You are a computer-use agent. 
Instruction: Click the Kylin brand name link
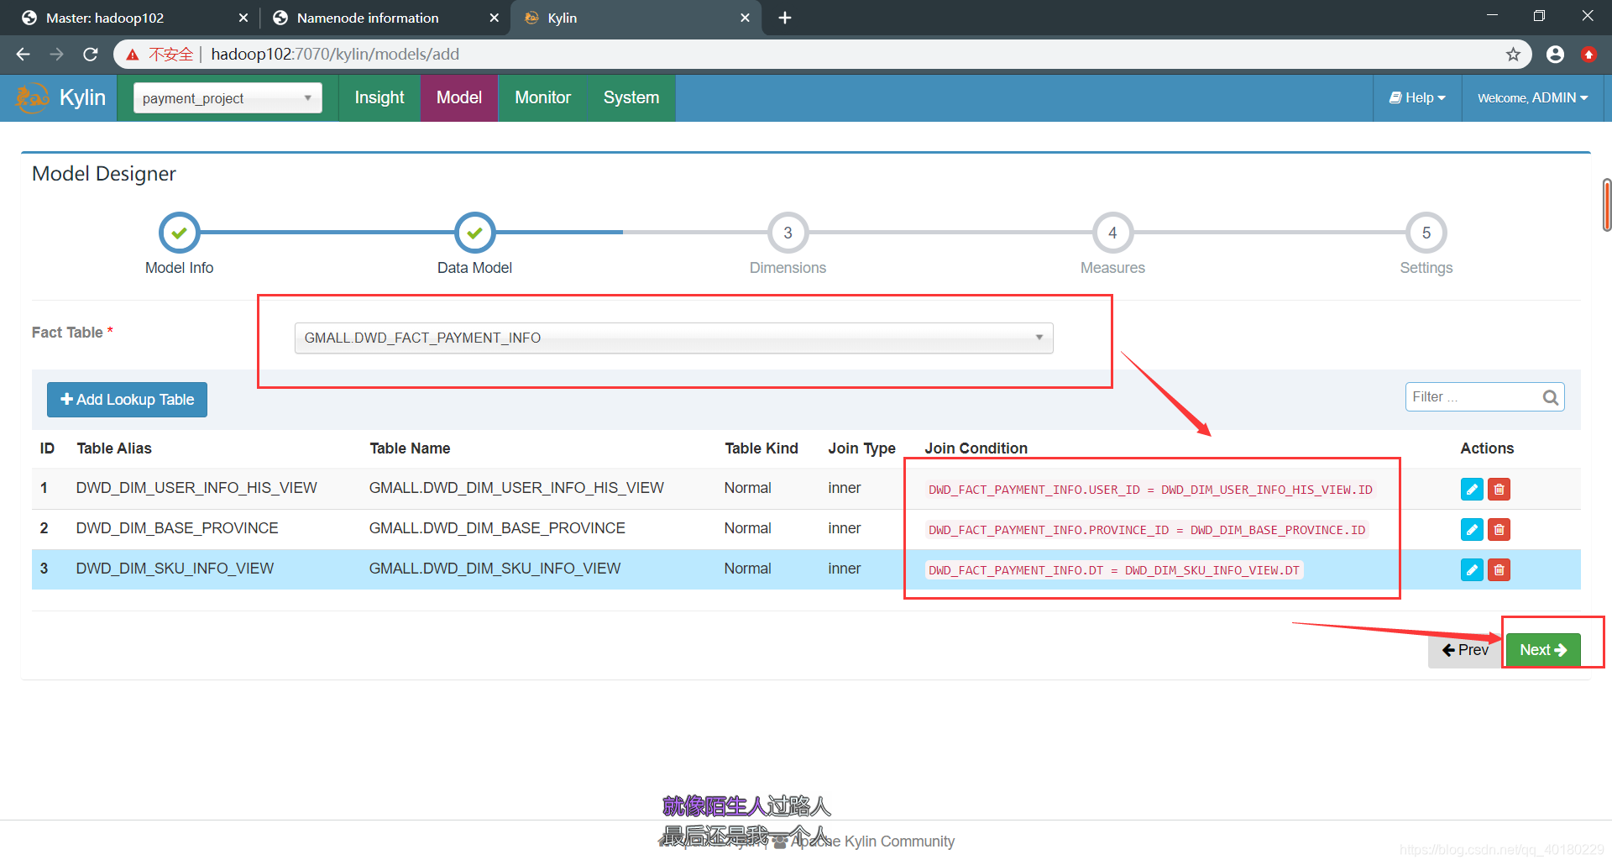click(x=82, y=98)
